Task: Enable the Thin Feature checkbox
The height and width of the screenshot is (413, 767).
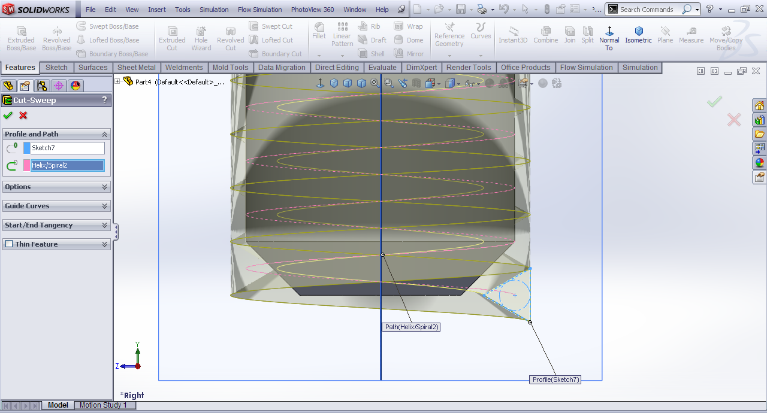Action: pyautogui.click(x=9, y=244)
